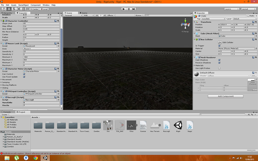Select the Move tool
Screen dimensions: 258x161
(9, 9)
